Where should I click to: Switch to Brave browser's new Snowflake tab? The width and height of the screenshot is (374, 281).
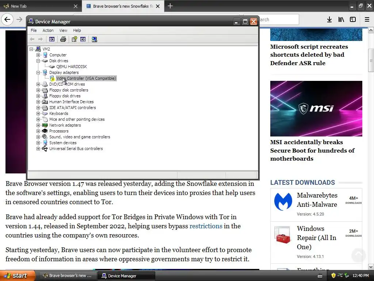(123, 6)
